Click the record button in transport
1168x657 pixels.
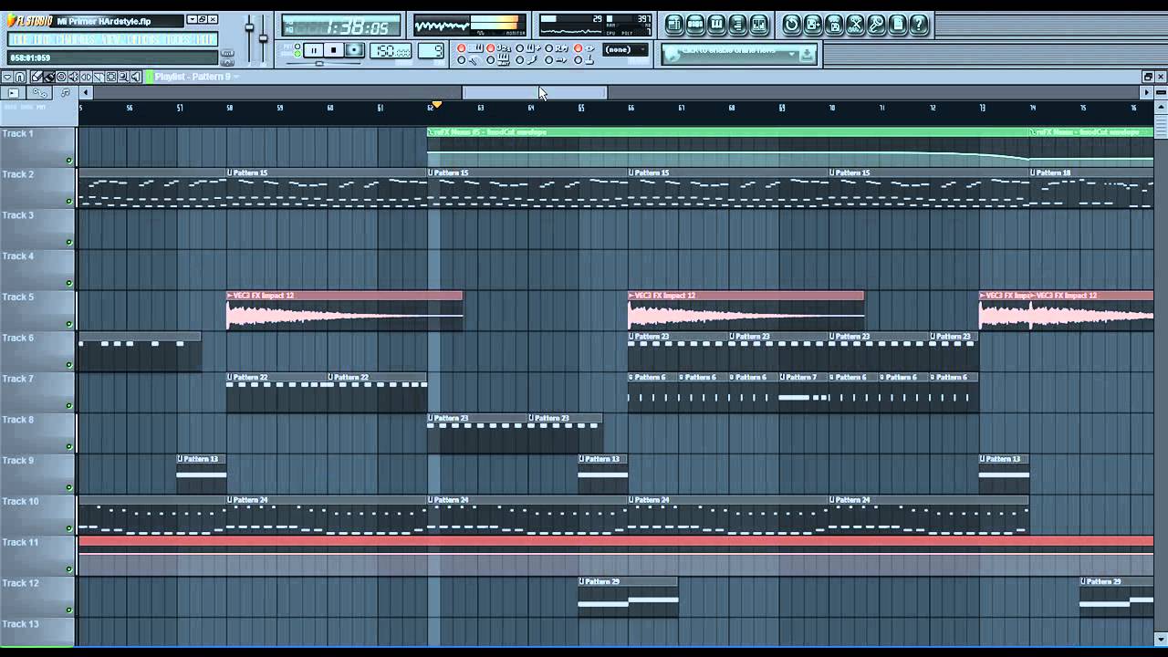[x=355, y=51]
